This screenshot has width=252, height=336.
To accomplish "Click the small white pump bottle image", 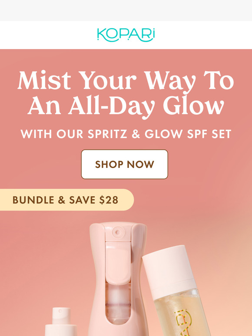I will click(x=61, y=322).
